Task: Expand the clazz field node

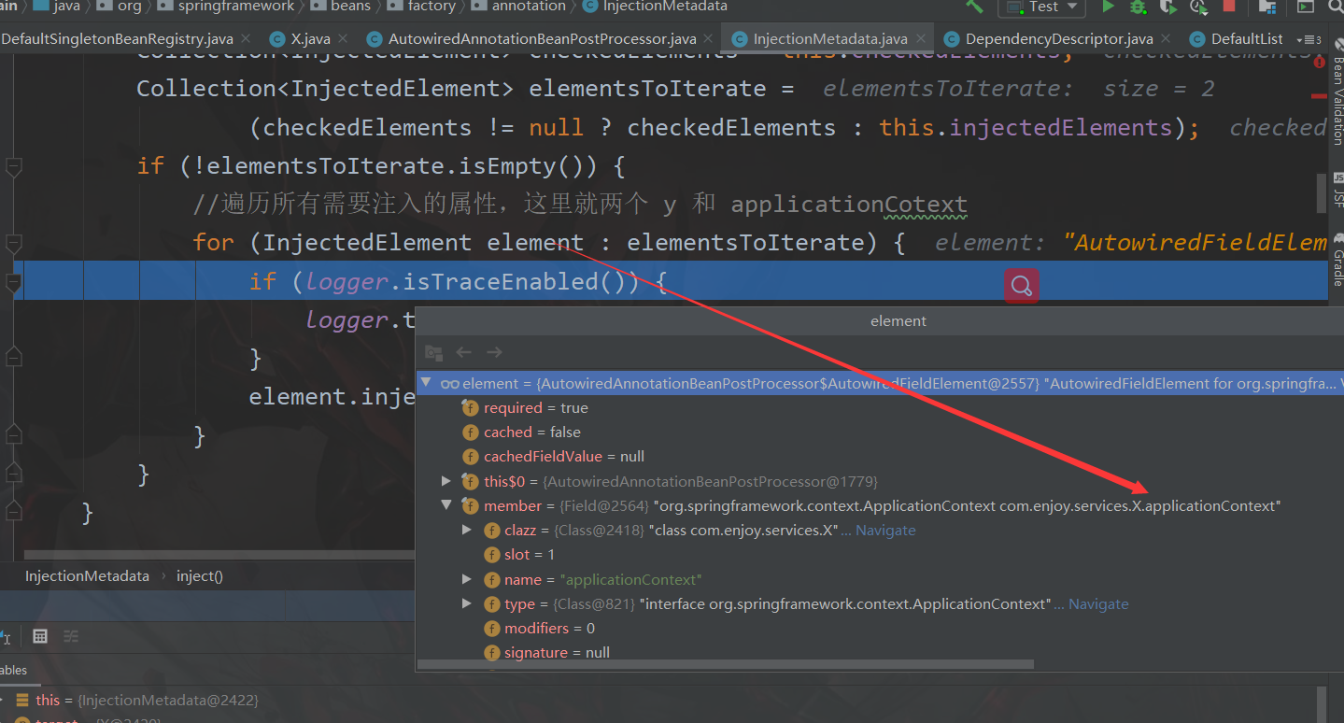Action: [467, 530]
